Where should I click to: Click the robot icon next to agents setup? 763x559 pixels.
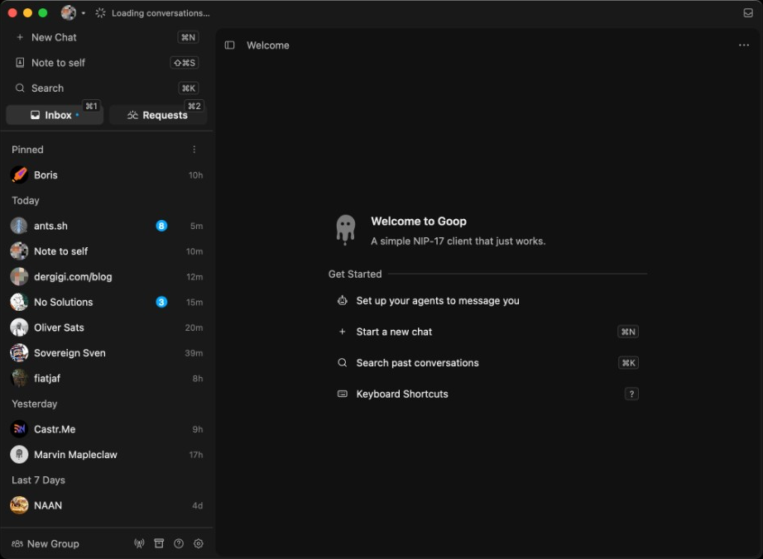coord(343,300)
